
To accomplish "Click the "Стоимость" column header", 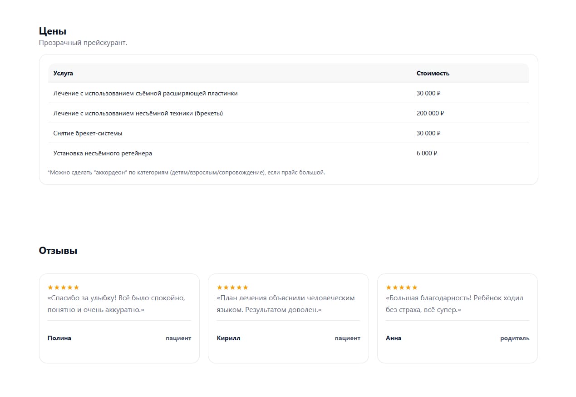I will pos(433,73).
